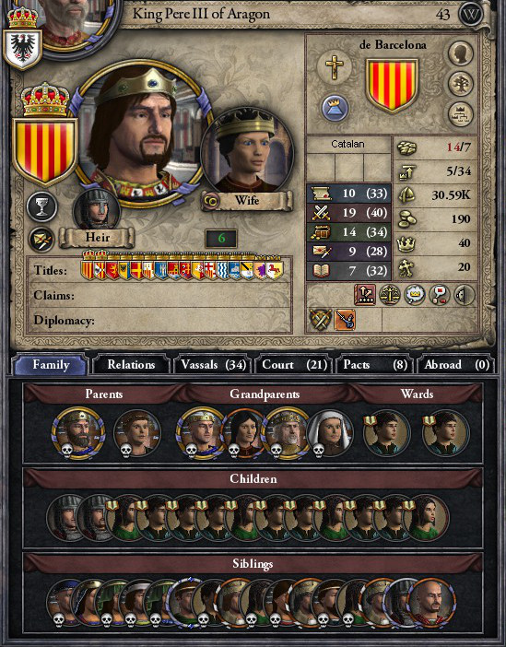
Task: Open the dynasty family tree icon
Action: tap(461, 83)
